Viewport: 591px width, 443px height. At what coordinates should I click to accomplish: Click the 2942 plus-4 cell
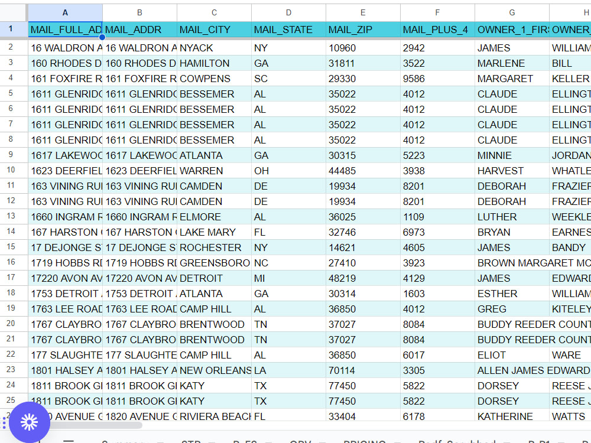(x=437, y=48)
